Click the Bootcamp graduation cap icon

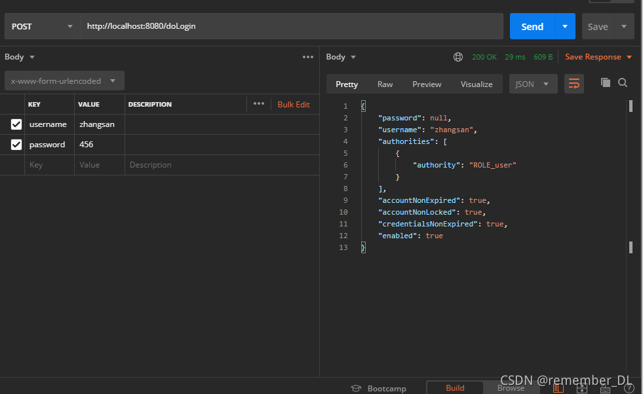click(356, 388)
